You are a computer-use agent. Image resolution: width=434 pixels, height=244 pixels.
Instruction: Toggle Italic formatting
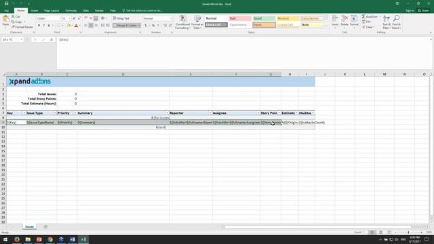click(x=43, y=26)
